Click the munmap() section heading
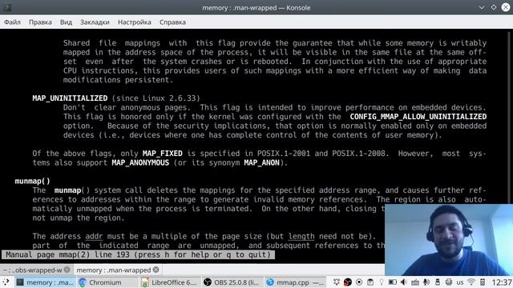Viewport: 513px width, 288px height. coord(32,182)
